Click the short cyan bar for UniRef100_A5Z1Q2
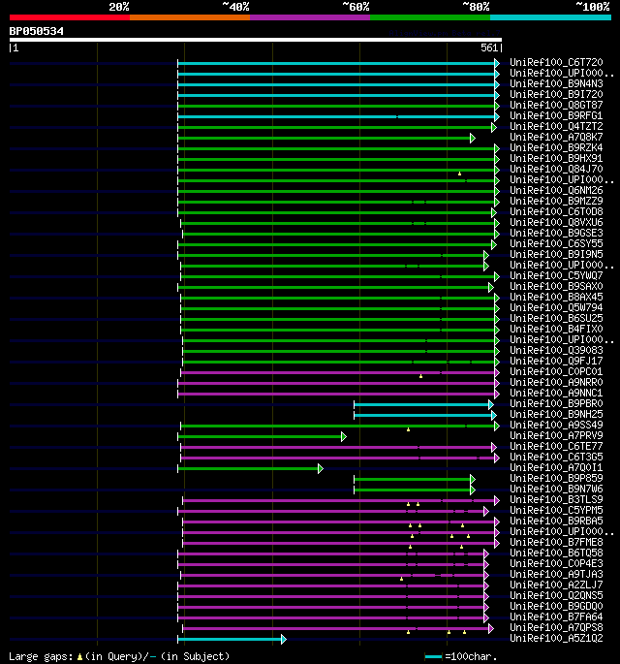 pyautogui.click(x=232, y=639)
